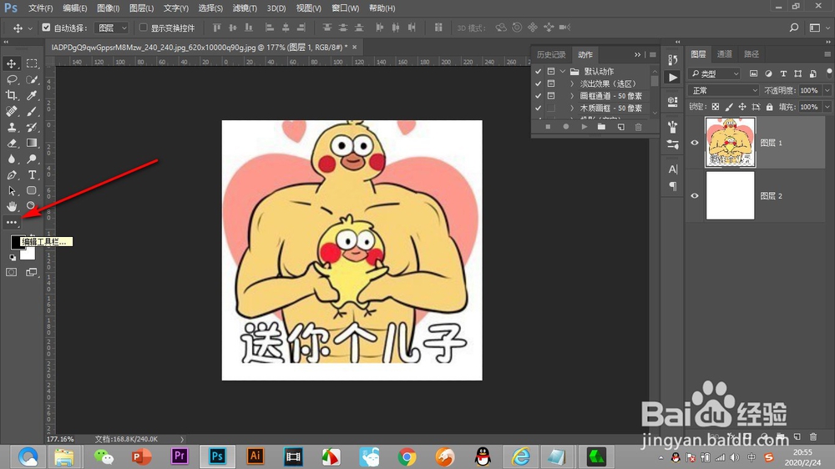Select the Dodge tool
835x469 pixels.
(32, 159)
